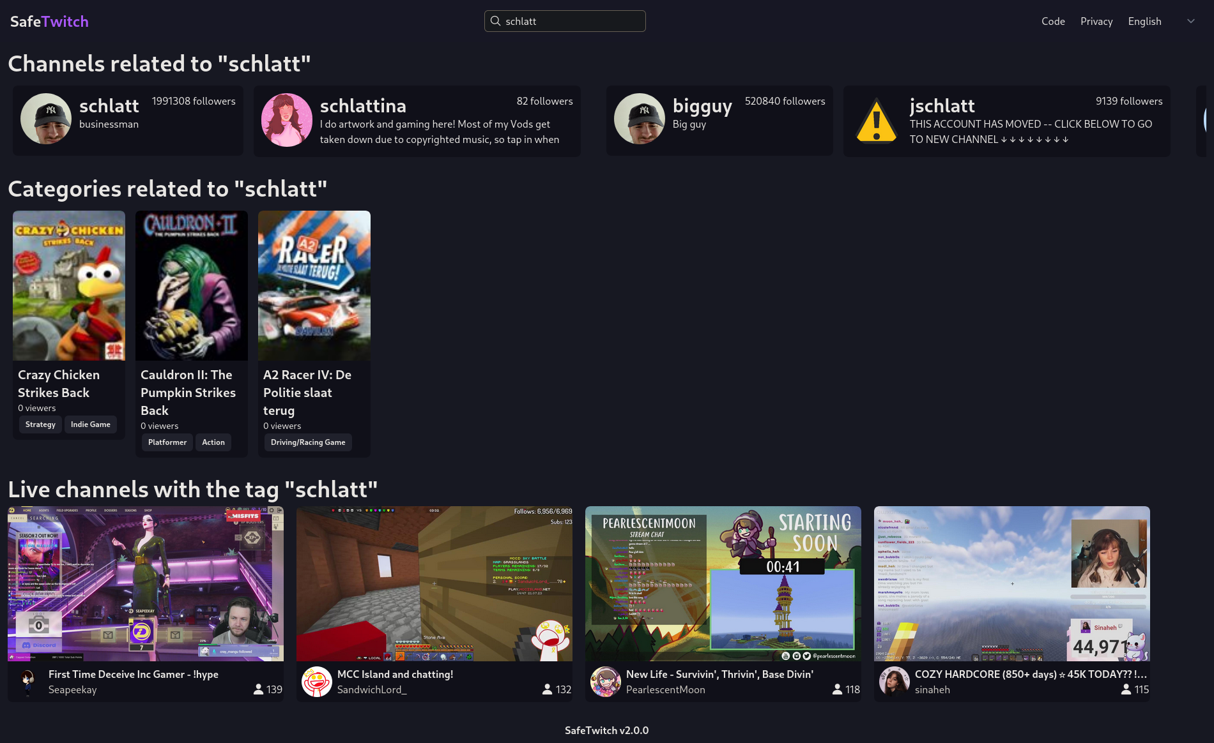Click PearlescentMoon streamer avatar
This screenshot has width=1214, height=743.
pyautogui.click(x=606, y=682)
